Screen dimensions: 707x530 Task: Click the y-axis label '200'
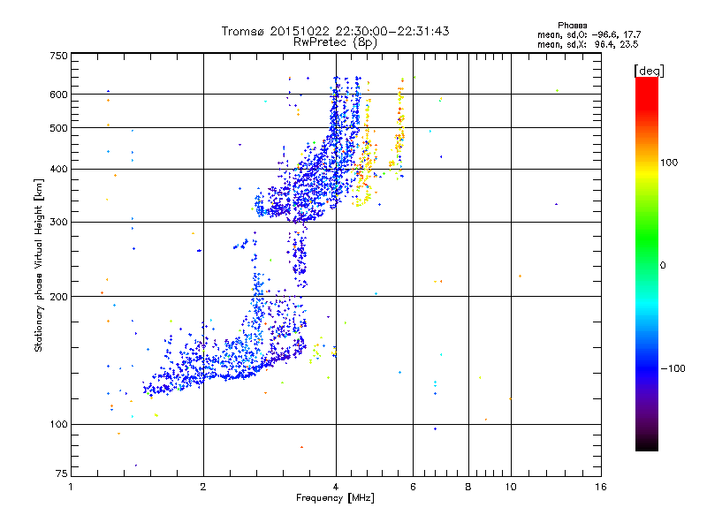click(58, 297)
